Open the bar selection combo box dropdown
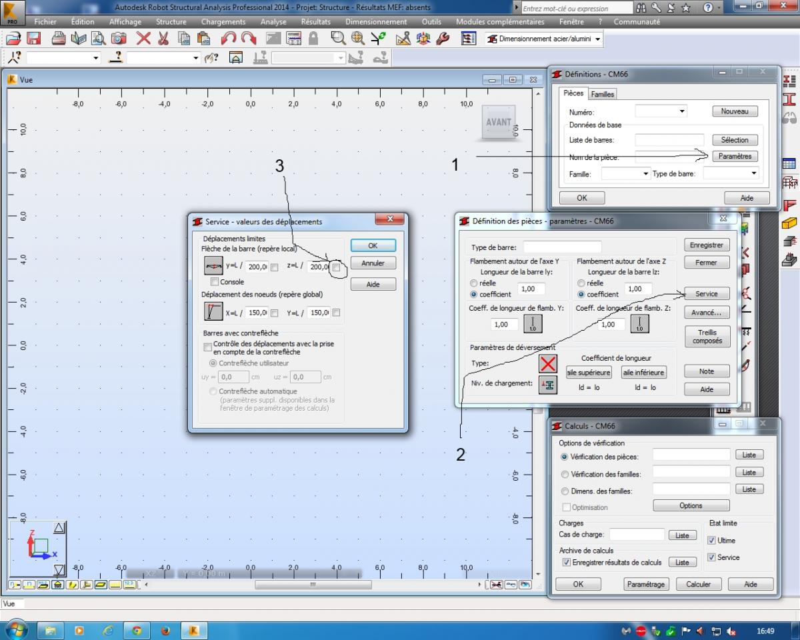 (196, 58)
